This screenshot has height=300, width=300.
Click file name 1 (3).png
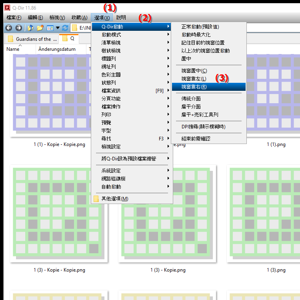pos(276,270)
